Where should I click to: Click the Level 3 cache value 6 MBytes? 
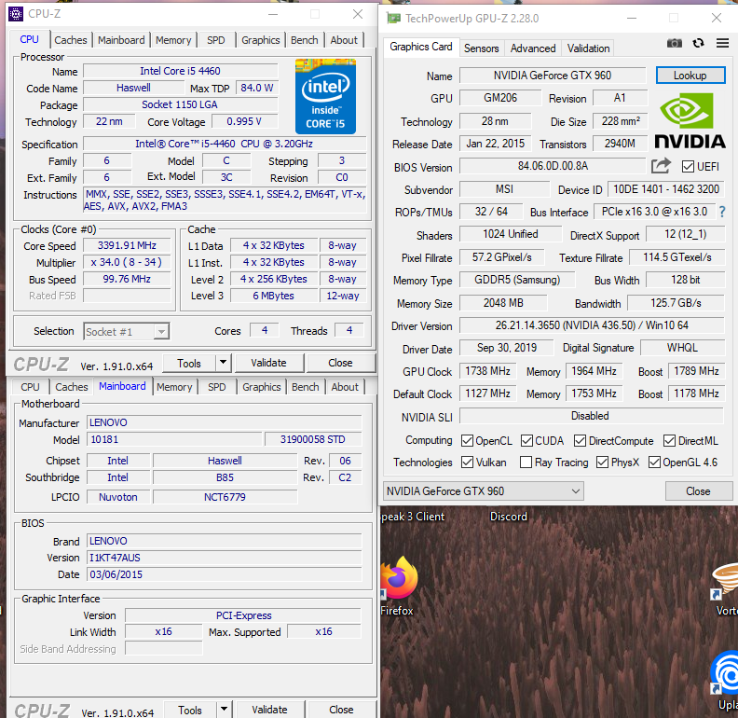(x=273, y=296)
